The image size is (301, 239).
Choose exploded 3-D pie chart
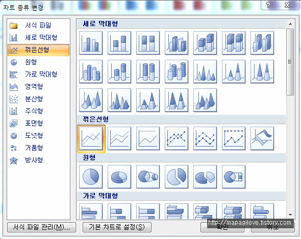[x=205, y=177]
